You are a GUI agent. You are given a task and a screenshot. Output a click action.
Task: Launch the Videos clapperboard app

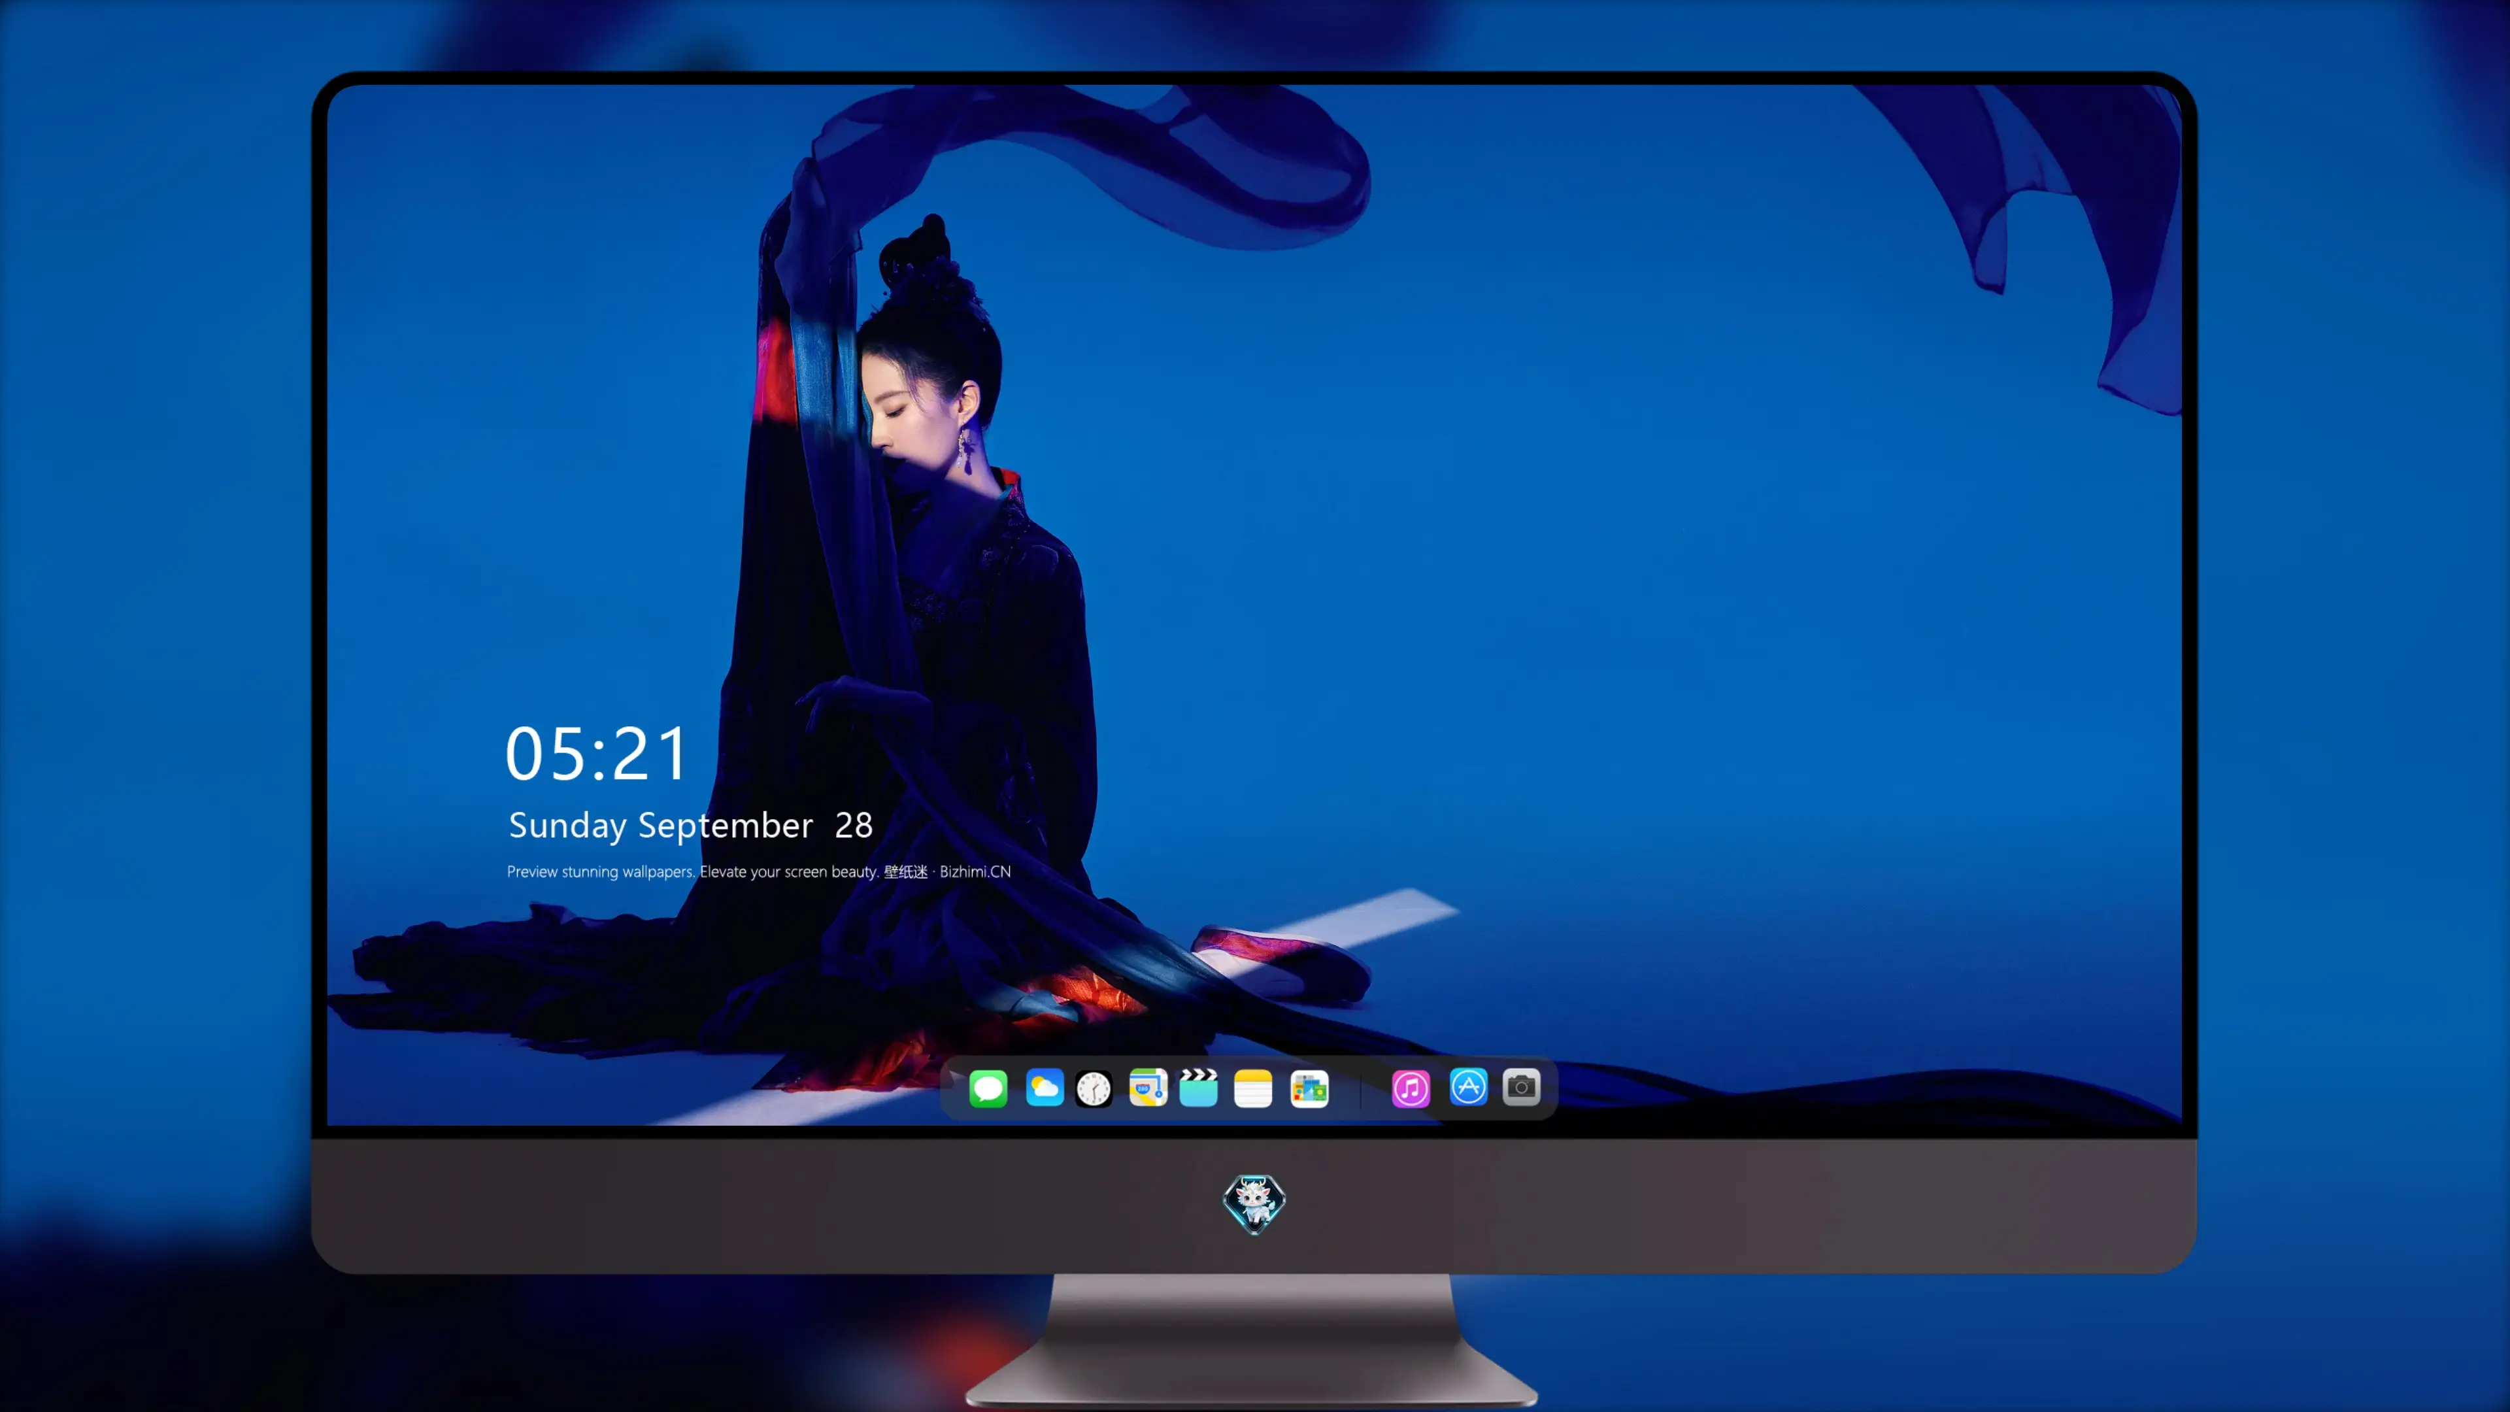tap(1199, 1088)
